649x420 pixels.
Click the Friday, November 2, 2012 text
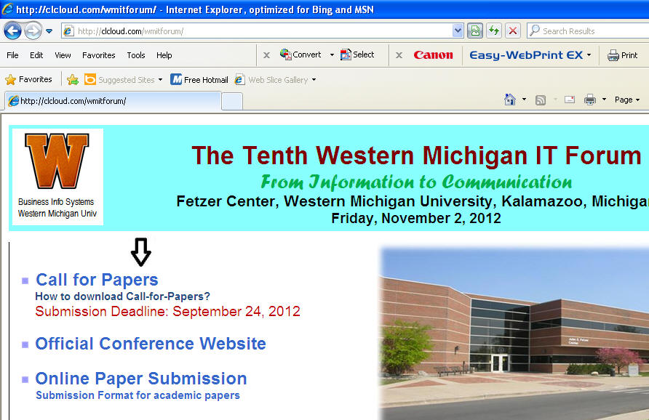pos(416,218)
